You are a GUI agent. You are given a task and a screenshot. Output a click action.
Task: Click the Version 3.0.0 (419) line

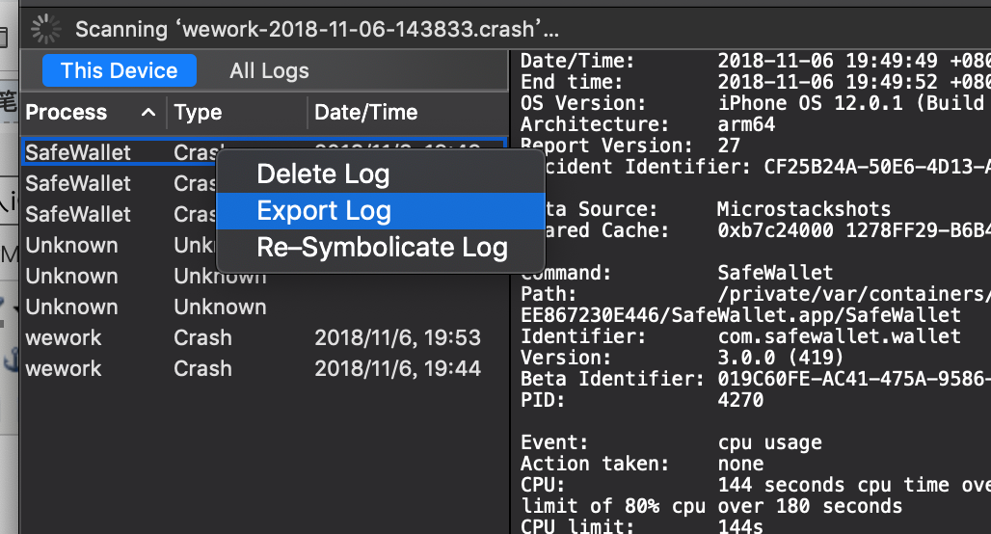682,358
